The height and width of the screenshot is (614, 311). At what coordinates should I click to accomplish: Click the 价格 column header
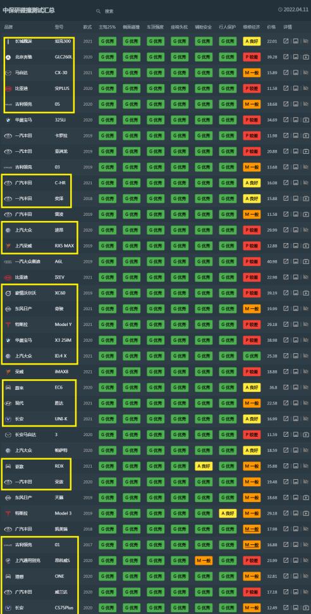tap(271, 27)
